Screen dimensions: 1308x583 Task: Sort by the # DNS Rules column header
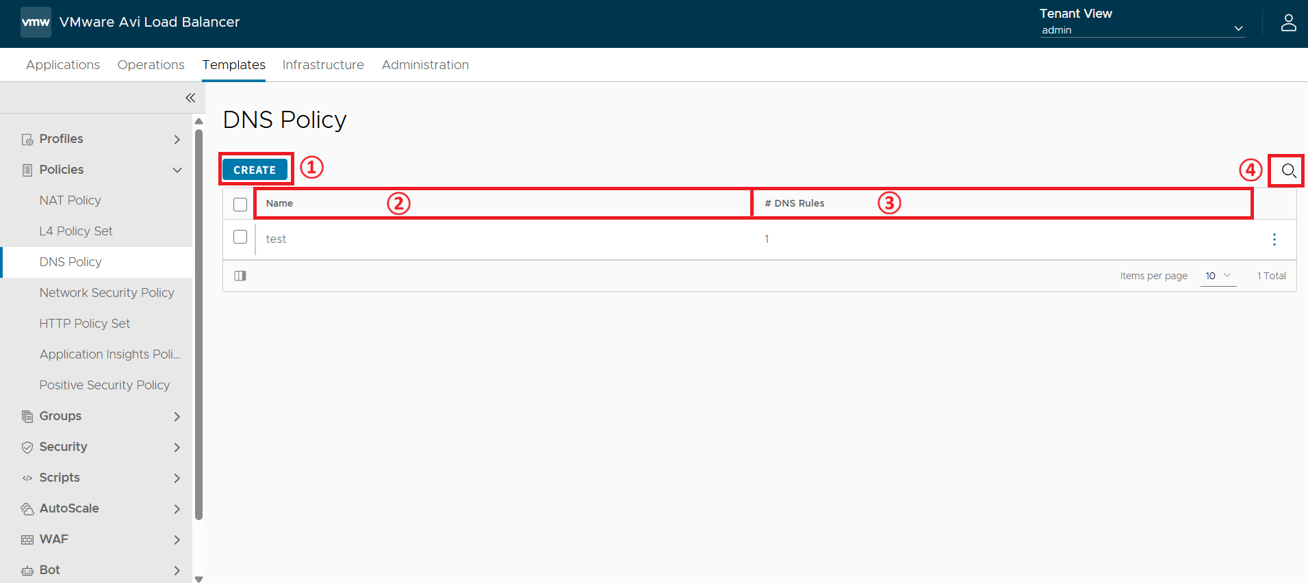795,203
